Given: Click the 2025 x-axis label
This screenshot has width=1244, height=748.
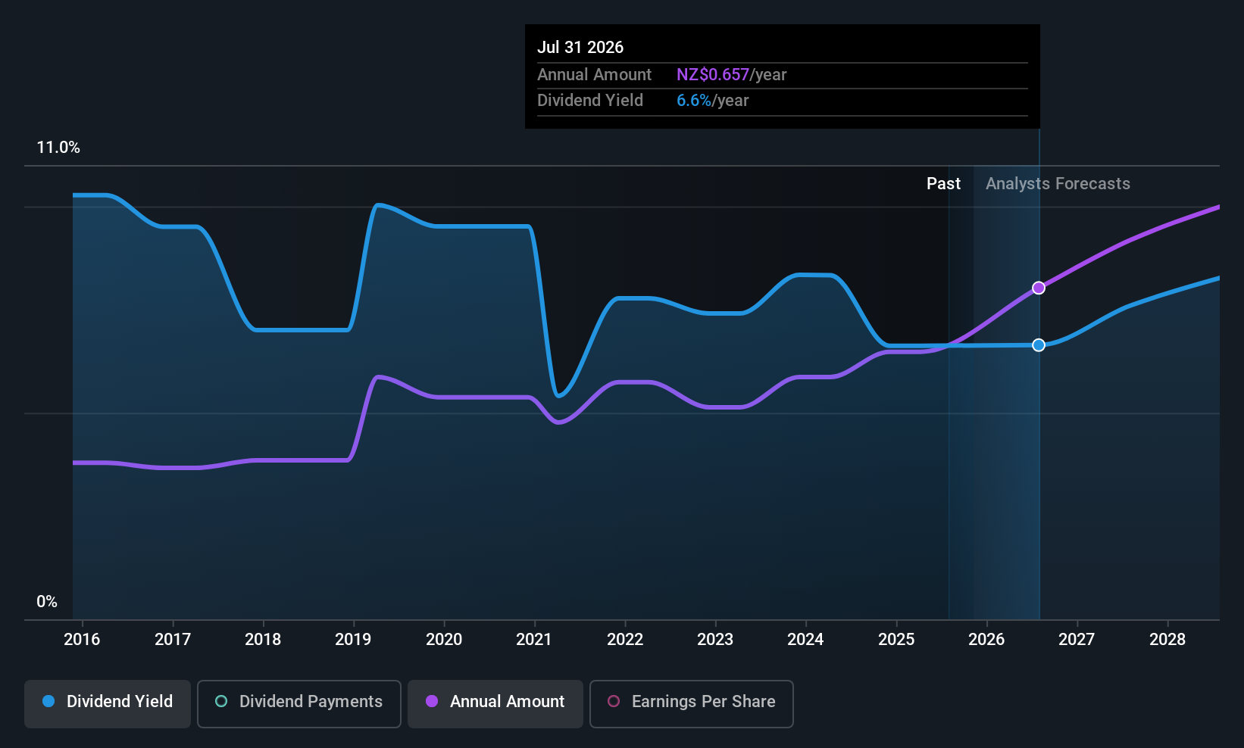Looking at the screenshot, I should [x=896, y=640].
